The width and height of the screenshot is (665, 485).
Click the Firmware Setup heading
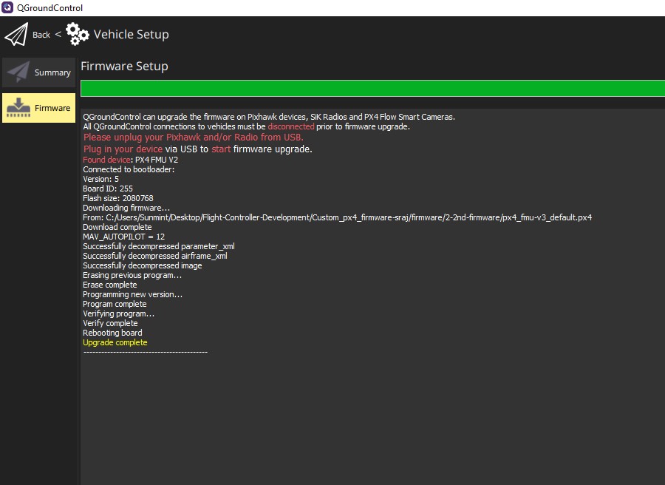pyautogui.click(x=124, y=66)
